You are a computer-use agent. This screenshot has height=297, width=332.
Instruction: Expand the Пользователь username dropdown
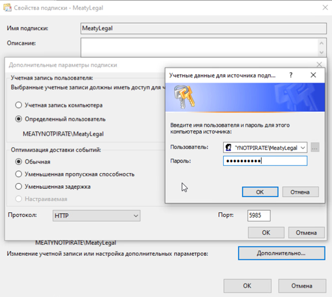[303, 147]
